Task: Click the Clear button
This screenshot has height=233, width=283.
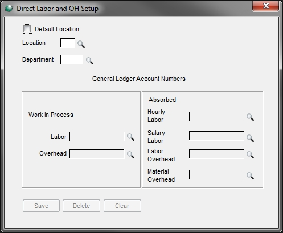Action: click(x=122, y=206)
